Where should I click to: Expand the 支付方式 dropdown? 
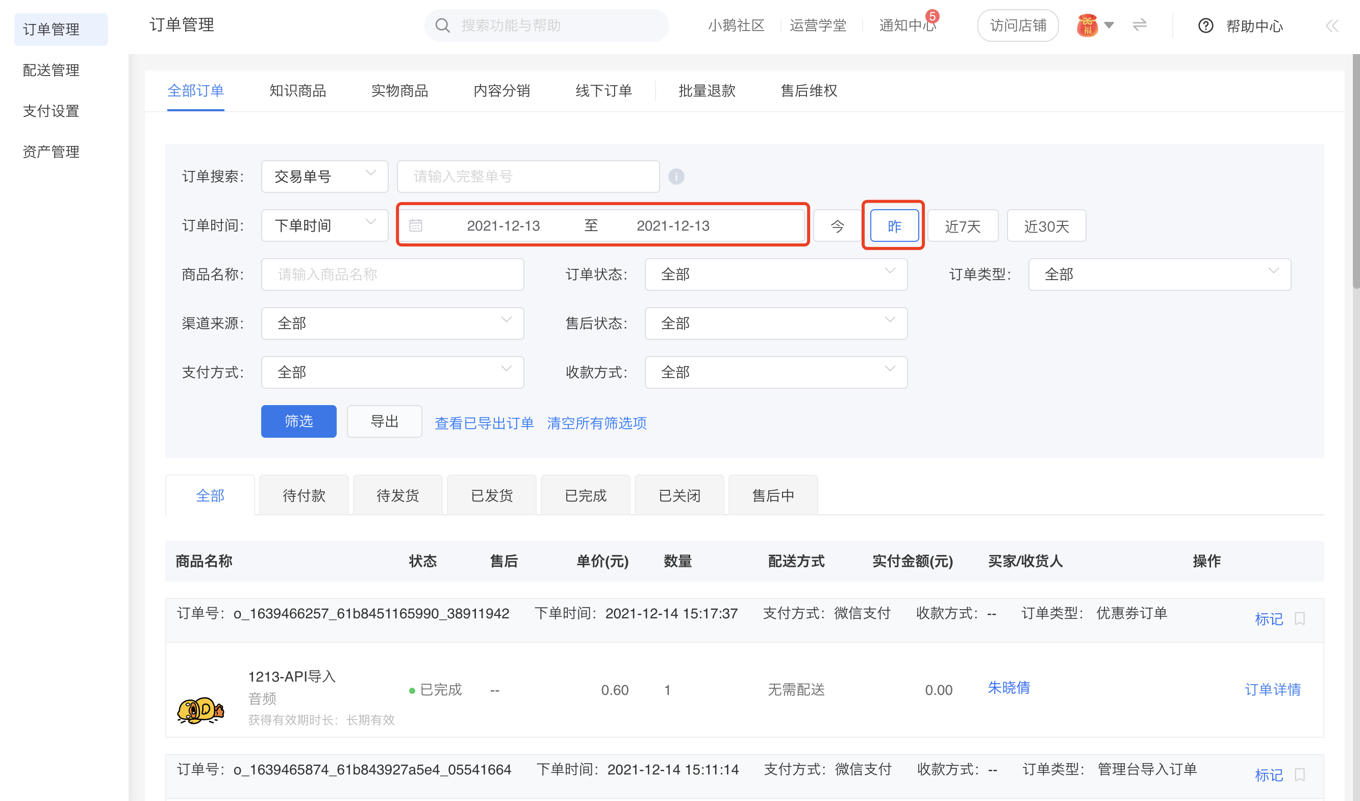(x=392, y=372)
